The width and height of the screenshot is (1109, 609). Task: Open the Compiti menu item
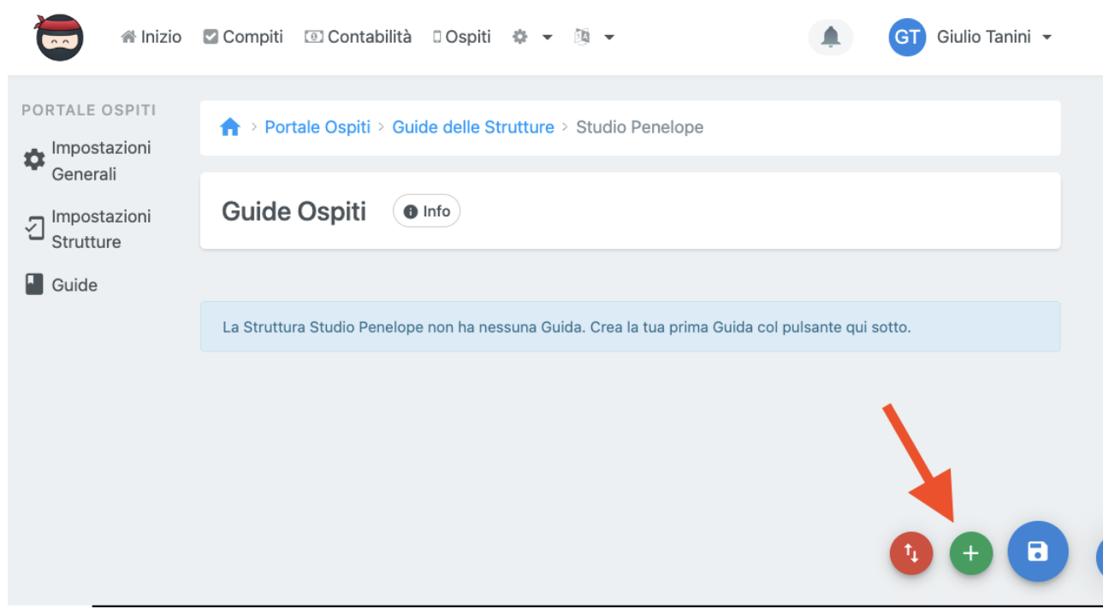click(x=243, y=37)
